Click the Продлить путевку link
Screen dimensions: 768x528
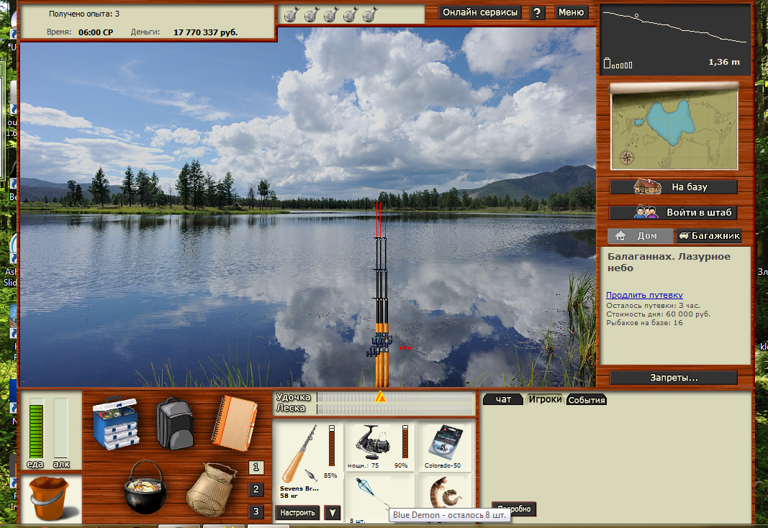[644, 295]
